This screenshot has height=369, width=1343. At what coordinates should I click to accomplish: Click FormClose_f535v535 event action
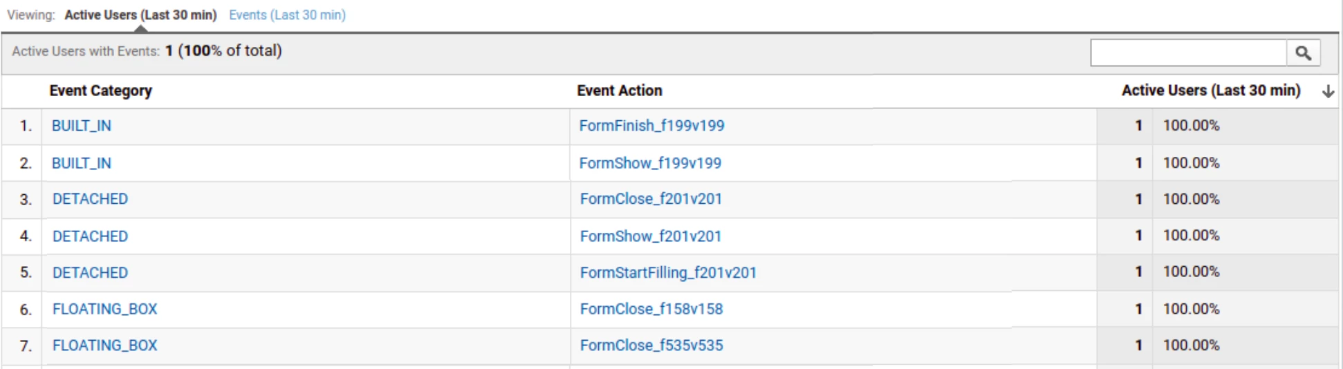(x=651, y=345)
